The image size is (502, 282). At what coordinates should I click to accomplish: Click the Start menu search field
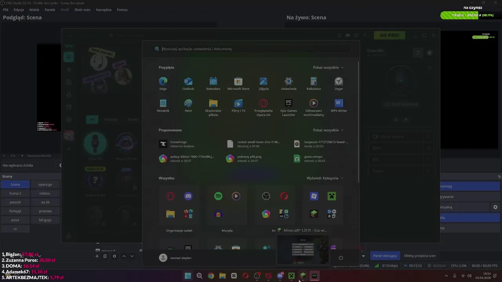(x=251, y=49)
